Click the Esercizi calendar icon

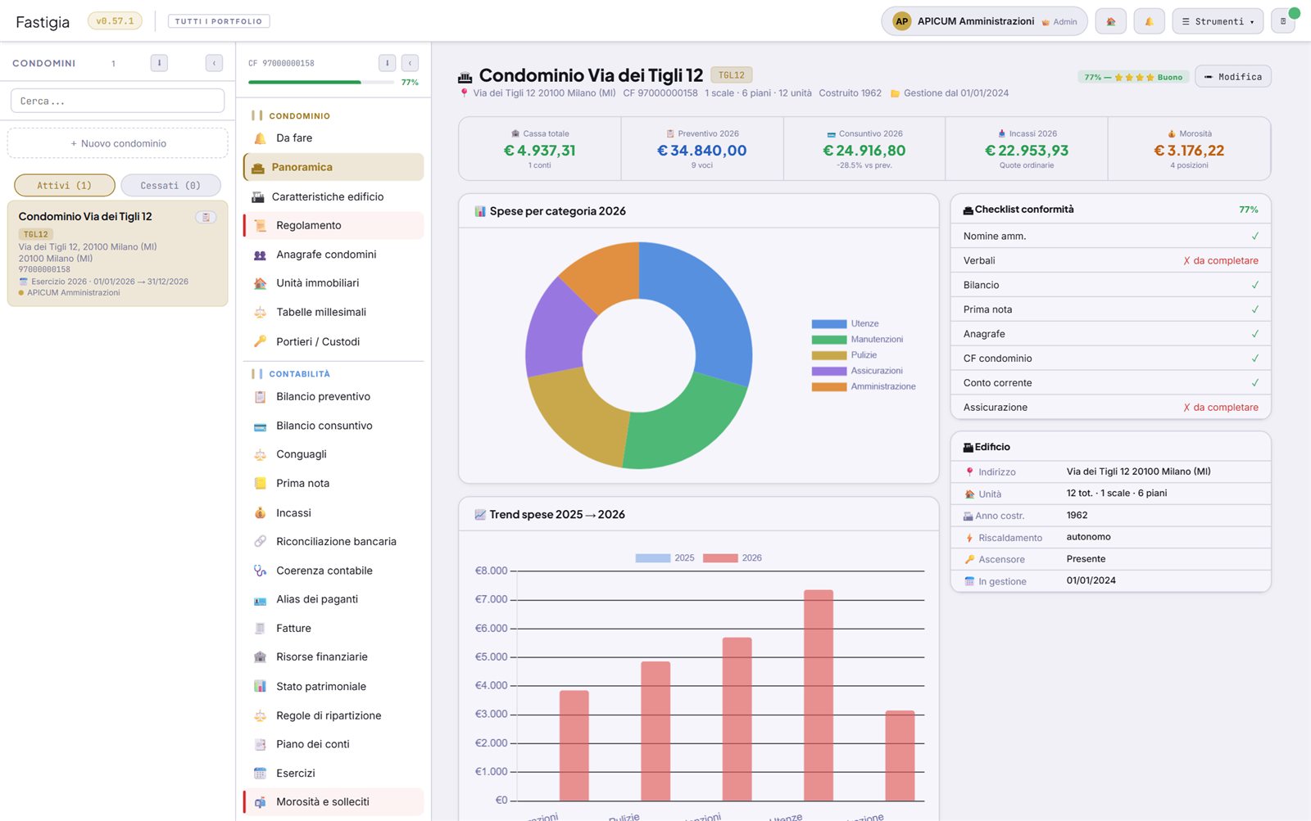point(260,774)
